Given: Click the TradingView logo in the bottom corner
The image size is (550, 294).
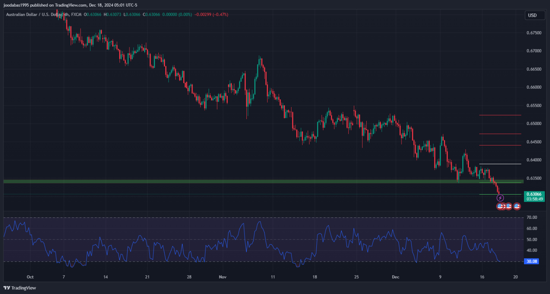Looking at the screenshot, I should (19, 288).
